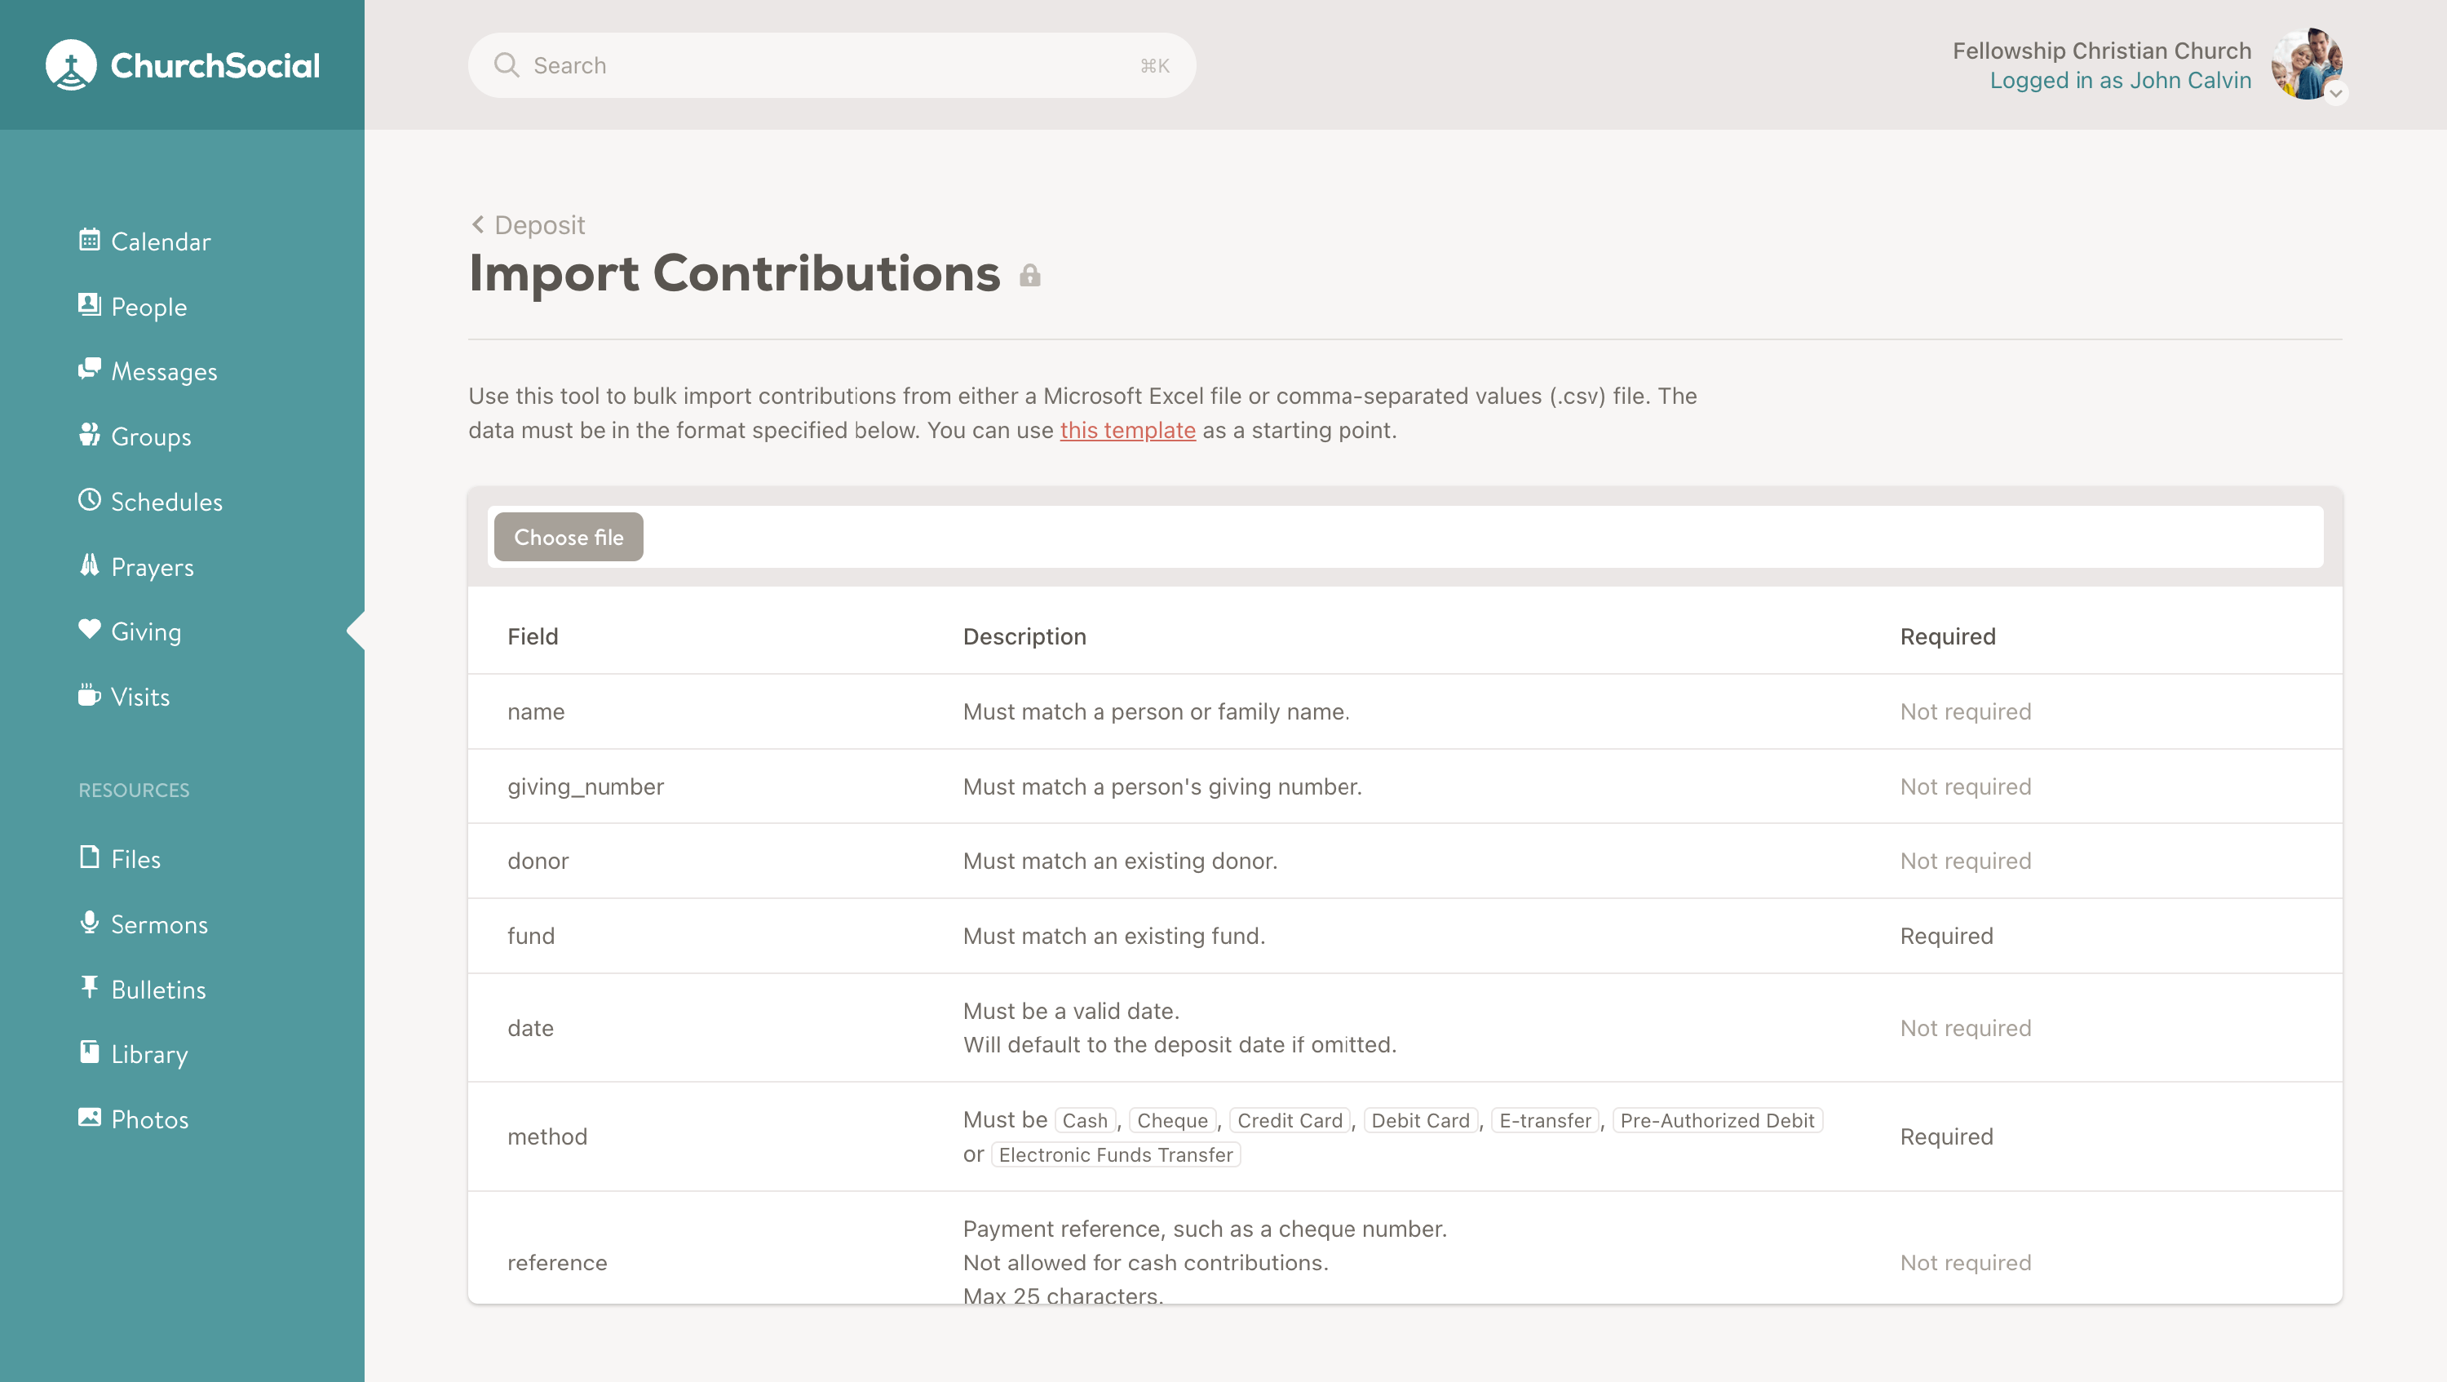Click the Bulletins pushpin icon
Image resolution: width=2447 pixels, height=1382 pixels.
[x=89, y=988]
